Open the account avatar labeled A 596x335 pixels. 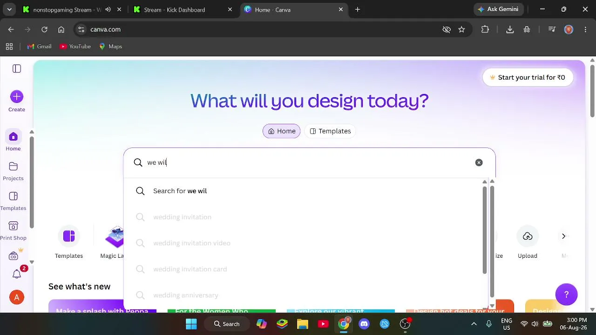[x=17, y=297]
